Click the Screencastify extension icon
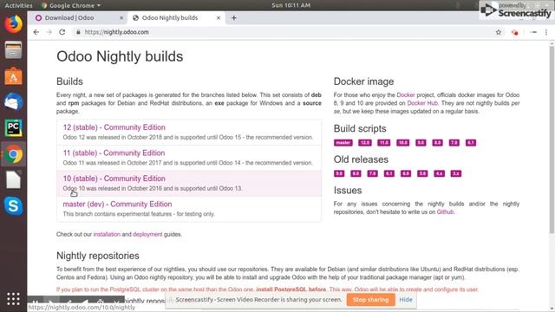The height and width of the screenshot is (312, 555). click(515, 33)
